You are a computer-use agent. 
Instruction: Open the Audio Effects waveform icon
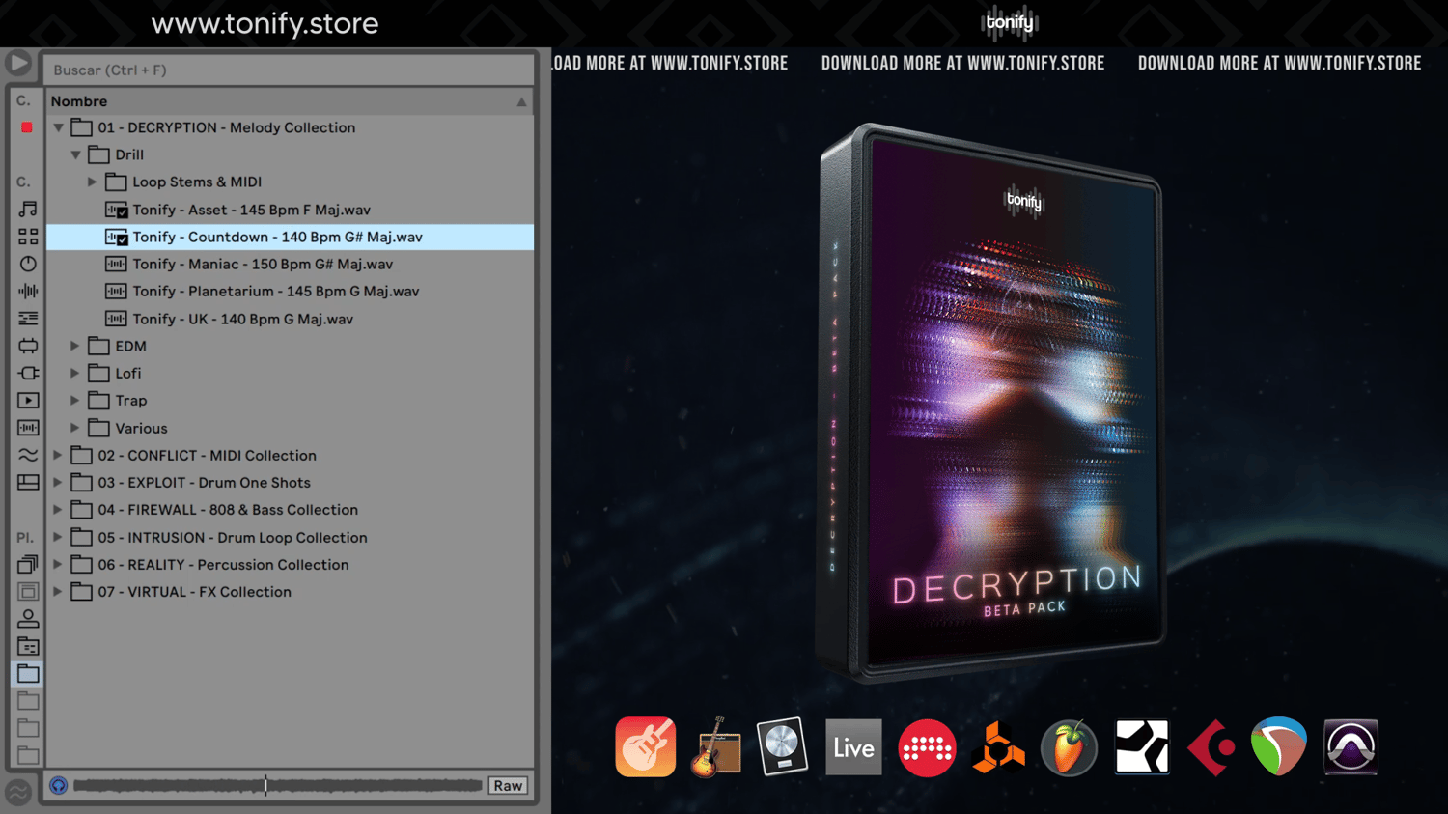(28, 291)
